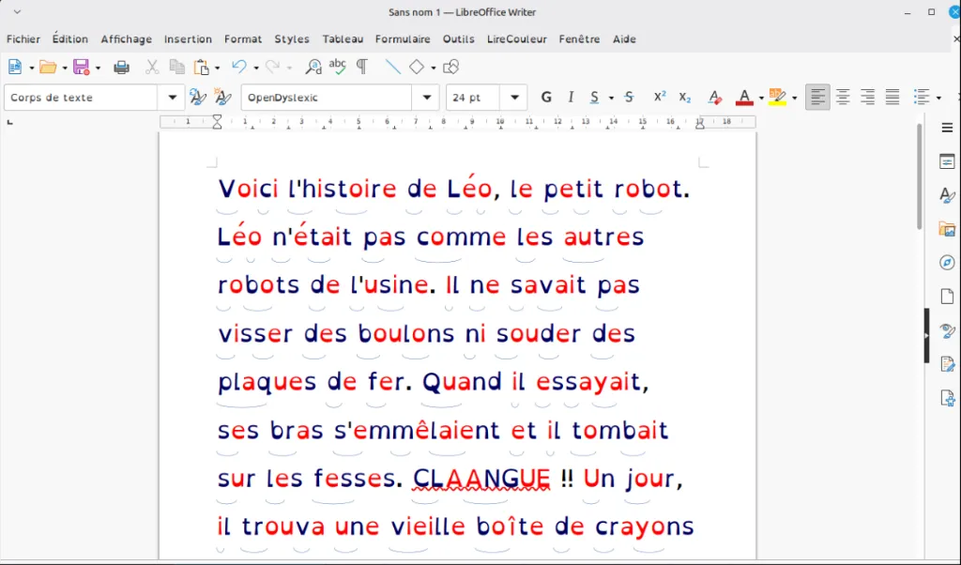Toggle formatting marks display
Image resolution: width=961 pixels, height=565 pixels.
(362, 67)
